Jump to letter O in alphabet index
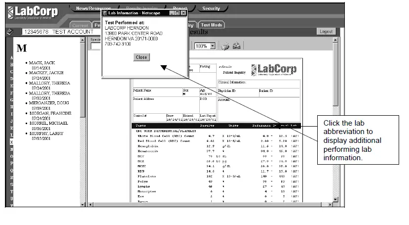409x225 pixels. pyautogui.click(x=11, y=156)
